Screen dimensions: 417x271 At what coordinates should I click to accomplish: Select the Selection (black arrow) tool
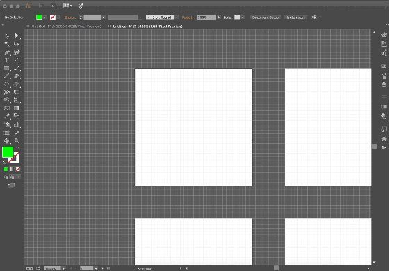7,35
